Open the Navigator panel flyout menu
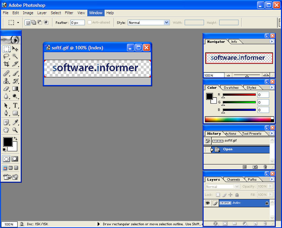This screenshot has height=228, width=282. click(x=272, y=41)
